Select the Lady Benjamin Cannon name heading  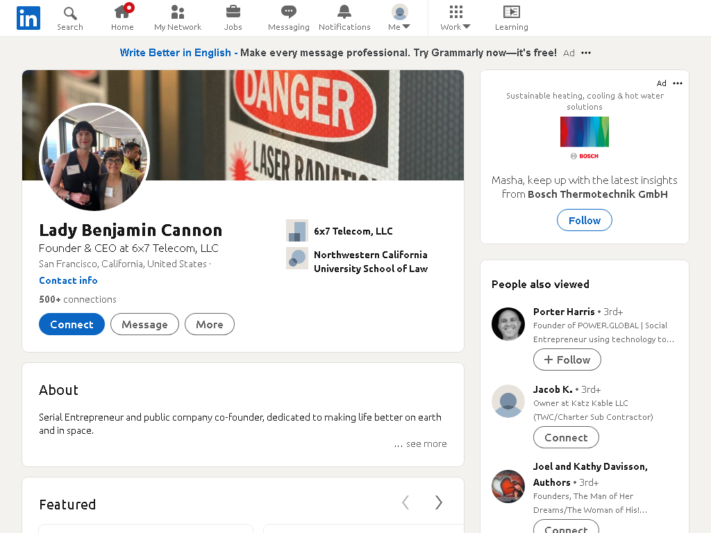[x=131, y=230]
